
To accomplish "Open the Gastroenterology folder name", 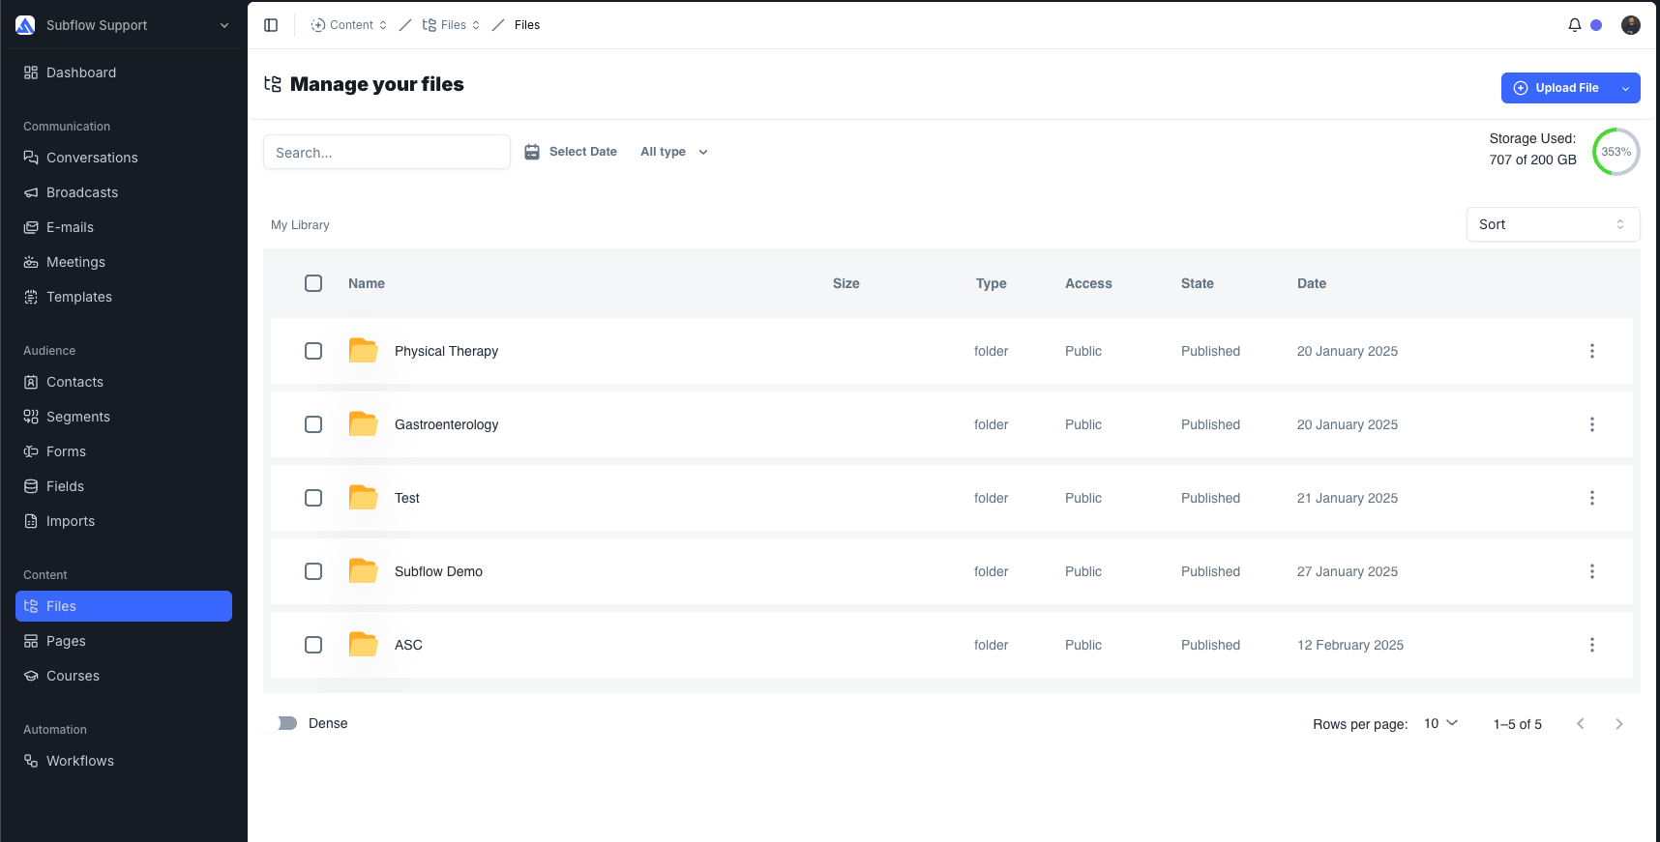I will point(446,424).
